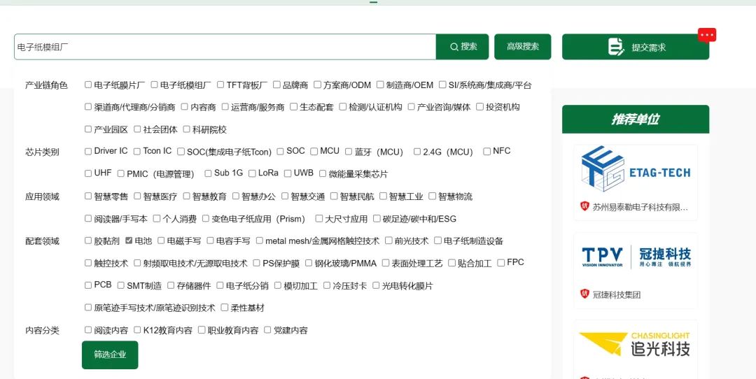This screenshot has width=756, height=379.
Task: Open the 追光科技 Chasinglight logo
Action: [636, 344]
